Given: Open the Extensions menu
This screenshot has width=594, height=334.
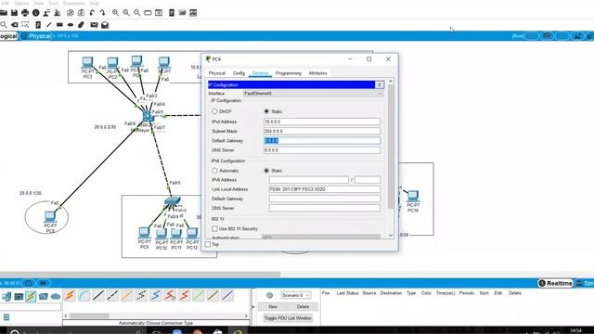Looking at the screenshot, I should click(74, 3).
